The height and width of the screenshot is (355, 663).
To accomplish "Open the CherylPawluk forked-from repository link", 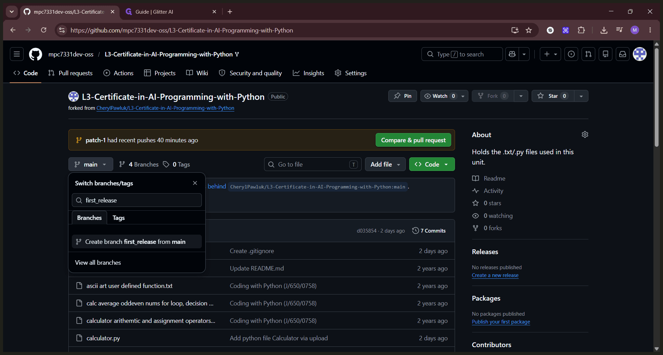I will [165, 108].
